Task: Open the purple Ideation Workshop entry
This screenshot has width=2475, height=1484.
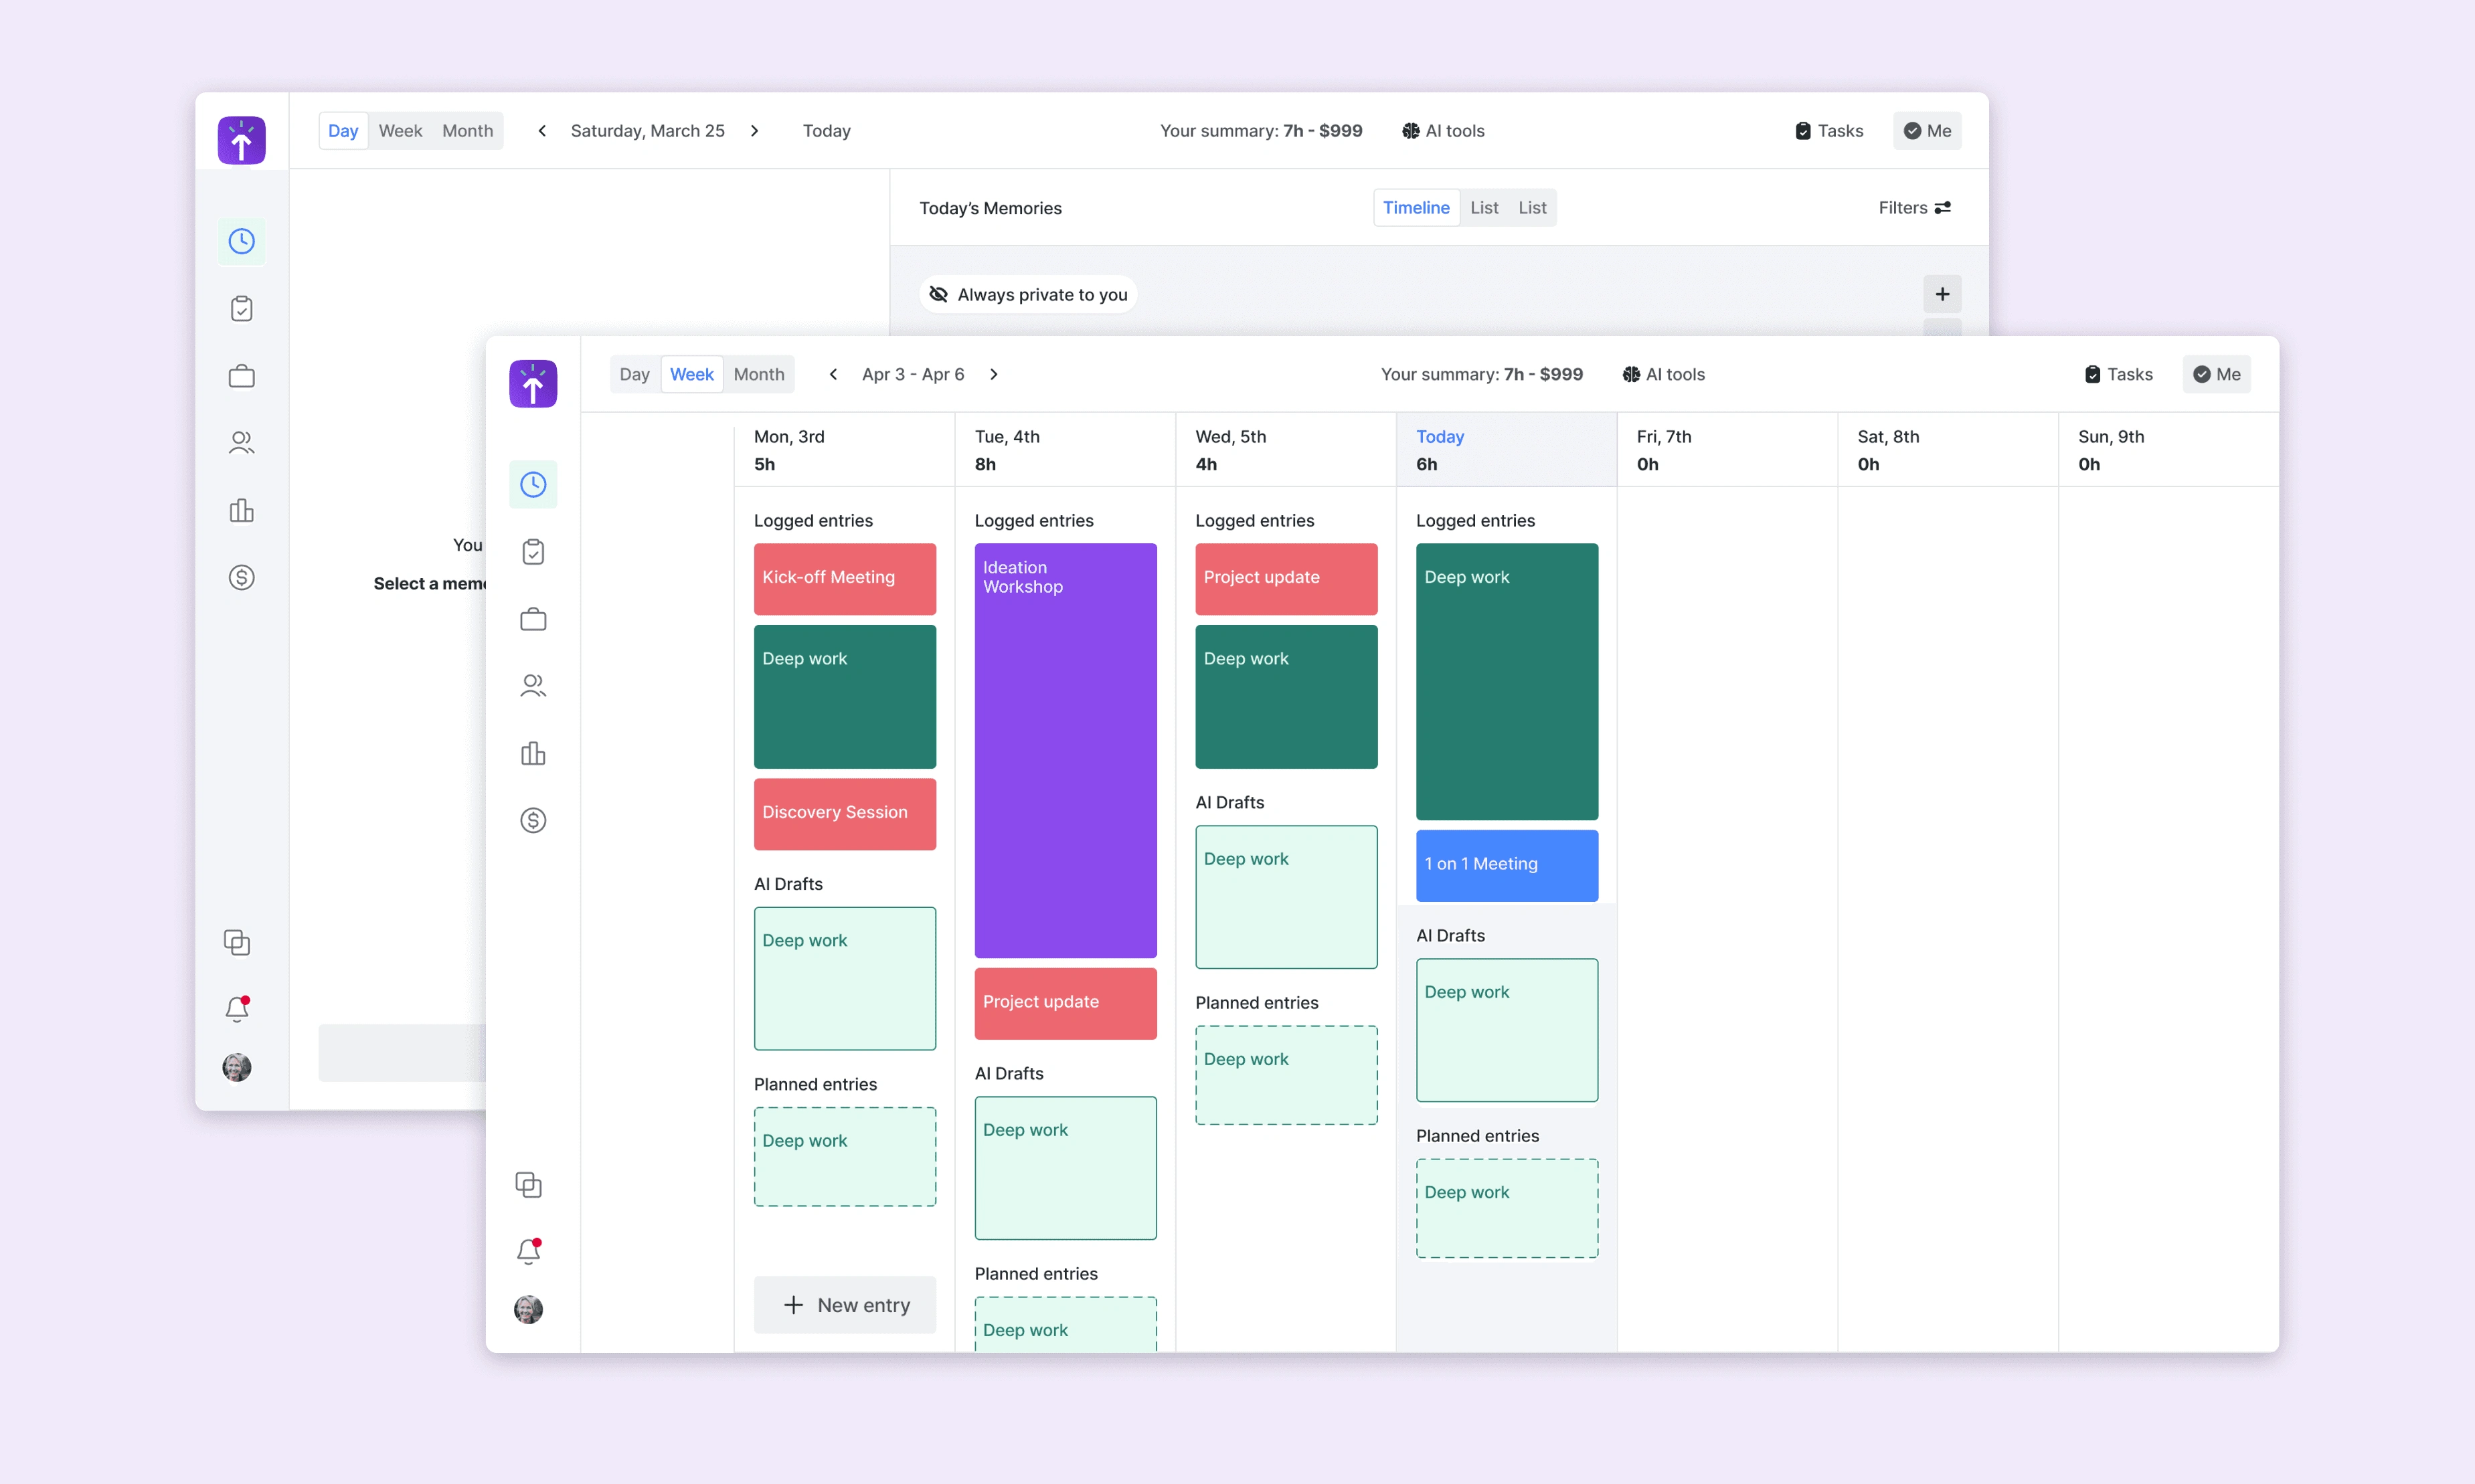Action: (1066, 751)
